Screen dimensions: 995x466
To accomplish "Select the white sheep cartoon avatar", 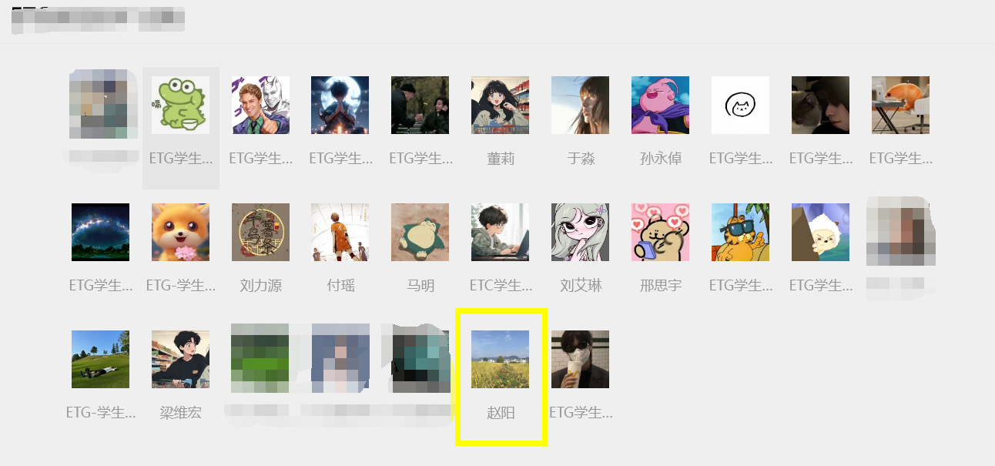I will [821, 232].
